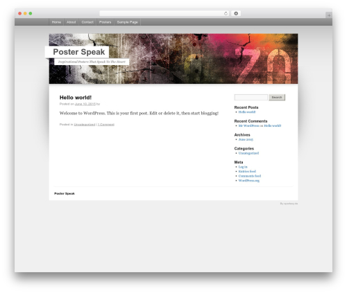Click the Recent Posts heading

point(246,107)
